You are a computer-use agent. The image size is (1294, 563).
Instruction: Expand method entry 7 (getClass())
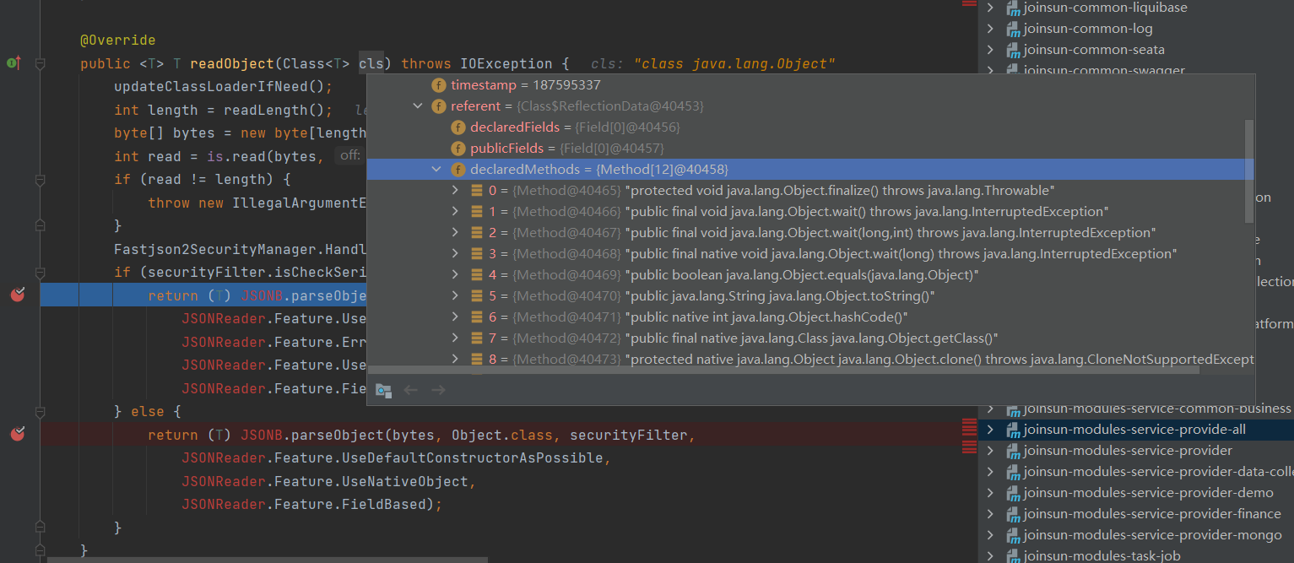click(x=456, y=338)
